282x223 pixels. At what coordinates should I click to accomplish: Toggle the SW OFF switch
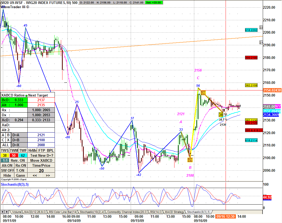7,170
